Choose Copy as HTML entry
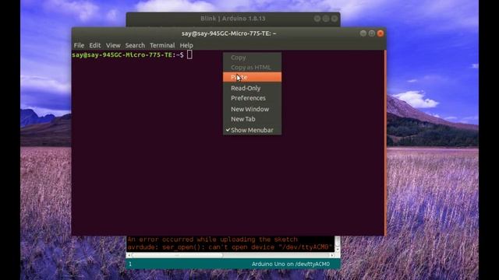 tap(252, 68)
